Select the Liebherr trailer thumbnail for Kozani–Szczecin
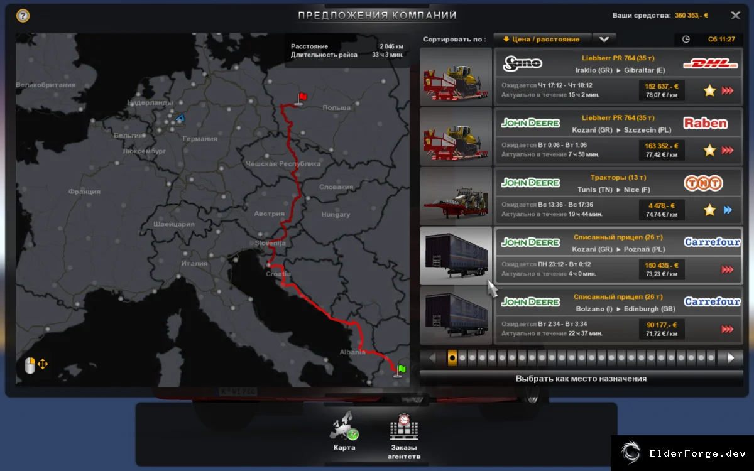Screen dimensions: 754x471 (x=456, y=136)
